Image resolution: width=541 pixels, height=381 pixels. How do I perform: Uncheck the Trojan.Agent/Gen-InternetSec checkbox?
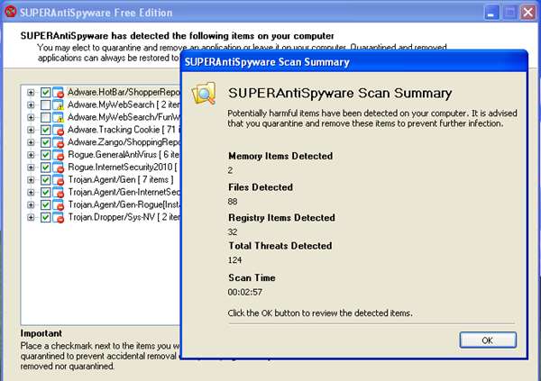click(x=46, y=193)
